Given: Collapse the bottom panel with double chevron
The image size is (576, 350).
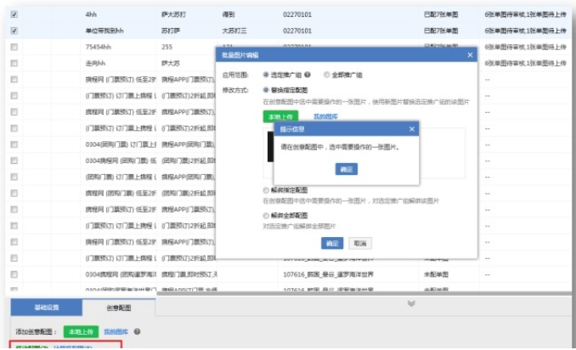Looking at the screenshot, I should (x=411, y=303).
